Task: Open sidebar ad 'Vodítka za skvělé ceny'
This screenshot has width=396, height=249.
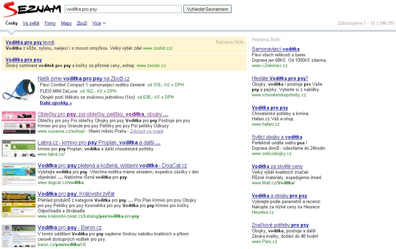Action: tap(277, 166)
